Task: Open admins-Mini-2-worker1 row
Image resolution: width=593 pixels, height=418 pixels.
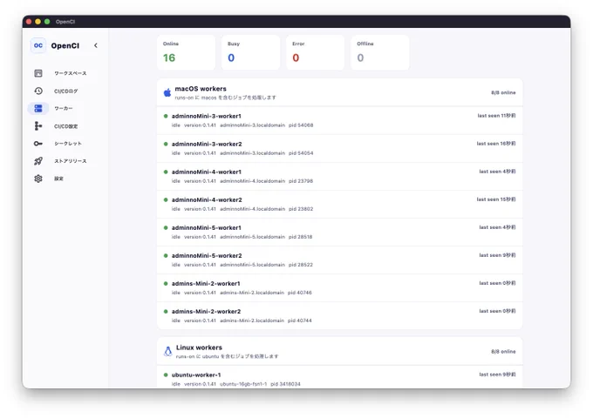Action: coord(339,288)
